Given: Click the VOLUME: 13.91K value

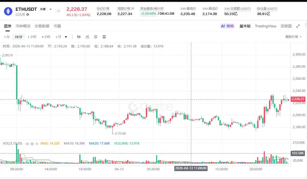Looking at the screenshot, I should pyautogui.click(x=127, y=143).
